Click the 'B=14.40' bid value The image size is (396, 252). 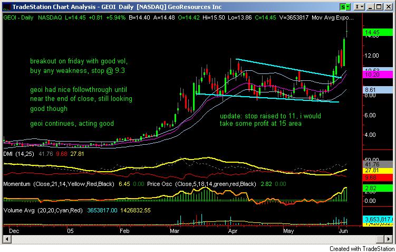pos(139,18)
